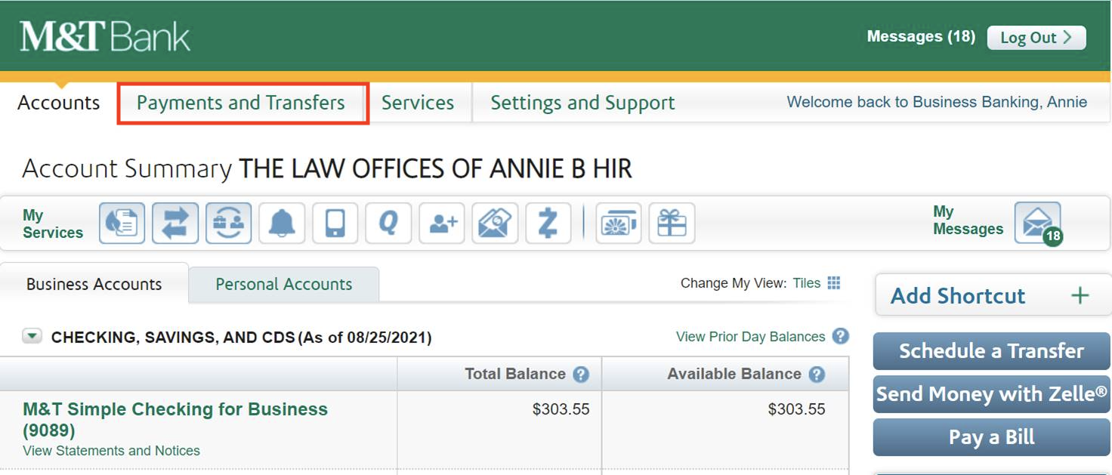Select the Quicken Q icon
The height and width of the screenshot is (475, 1112).
click(388, 223)
